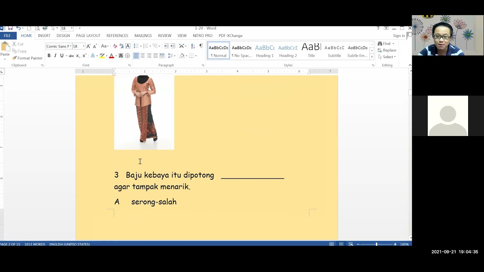
Task: Decrease paragraph indent
Action: tap(166, 46)
